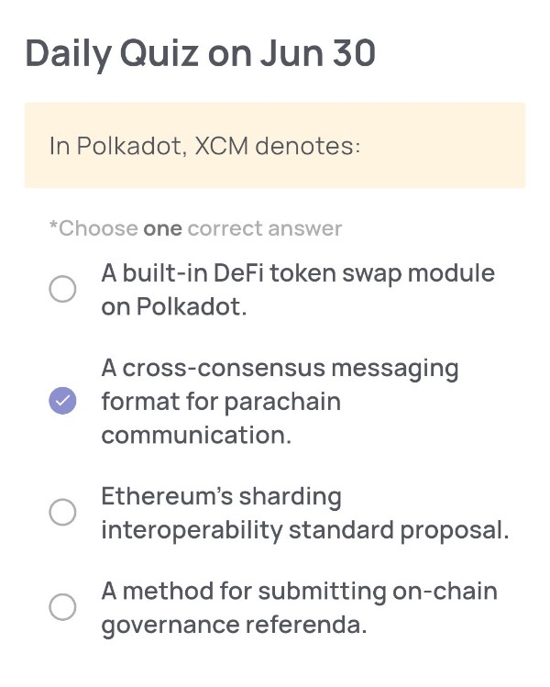Choose the on-chain governance referenda radio button
The width and height of the screenshot is (550, 687).
click(x=62, y=607)
